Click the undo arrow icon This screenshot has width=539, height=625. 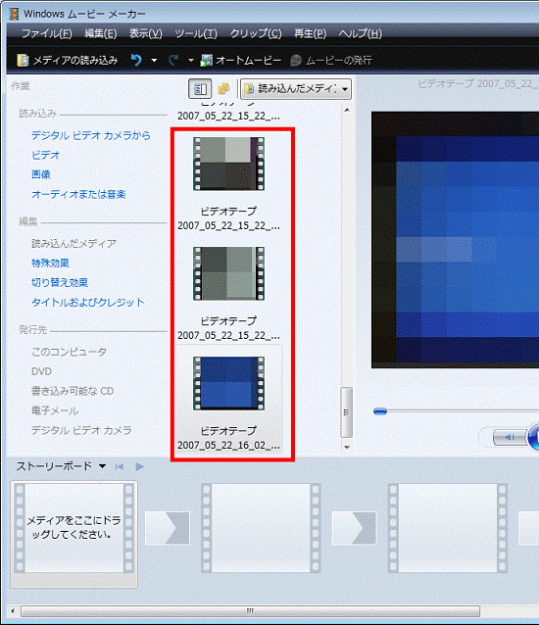(x=136, y=60)
